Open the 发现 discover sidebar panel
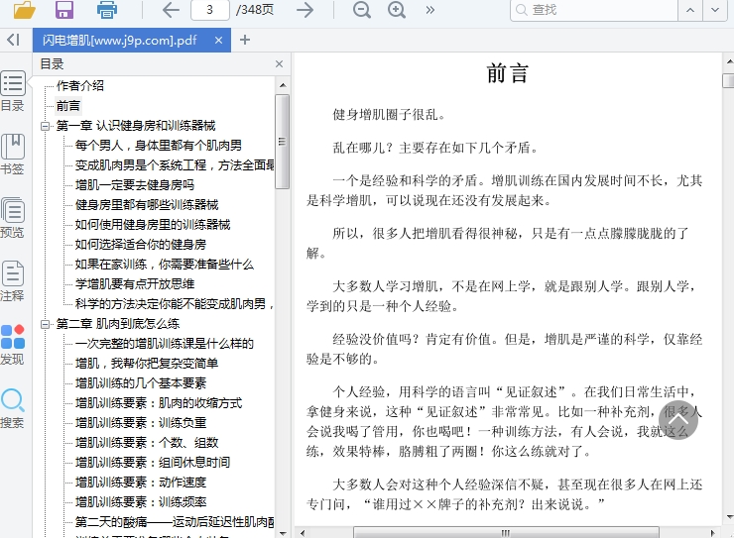734x538 pixels. click(13, 345)
